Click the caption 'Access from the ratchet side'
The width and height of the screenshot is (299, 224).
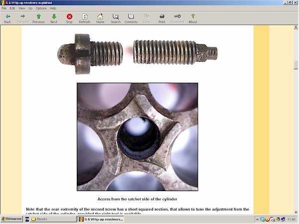click(x=138, y=199)
